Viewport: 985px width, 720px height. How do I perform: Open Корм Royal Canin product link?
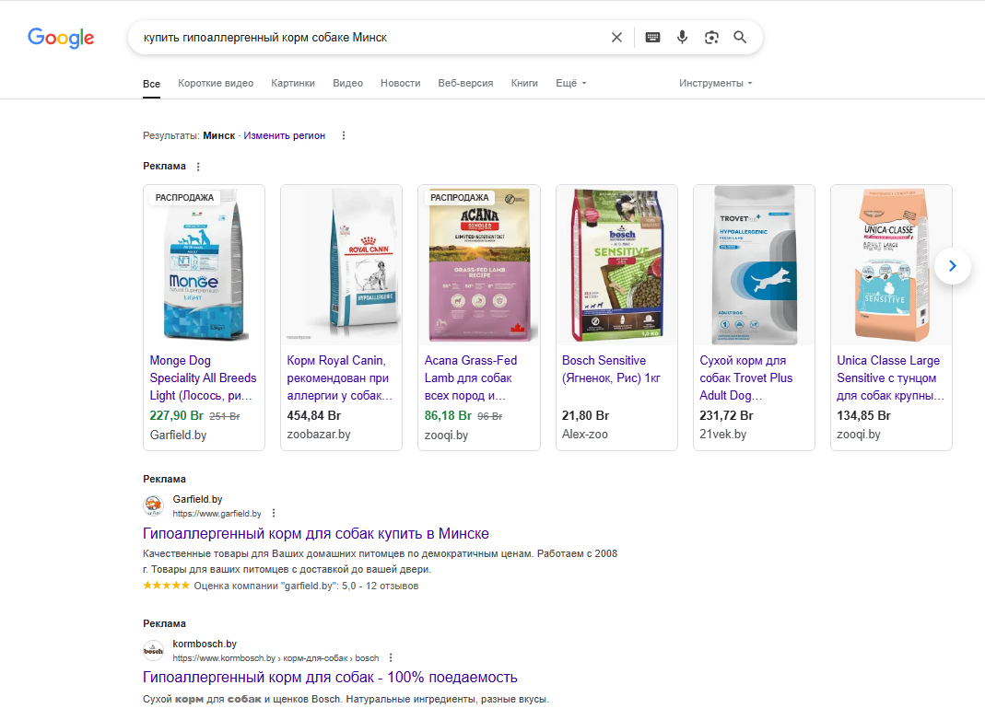click(340, 377)
